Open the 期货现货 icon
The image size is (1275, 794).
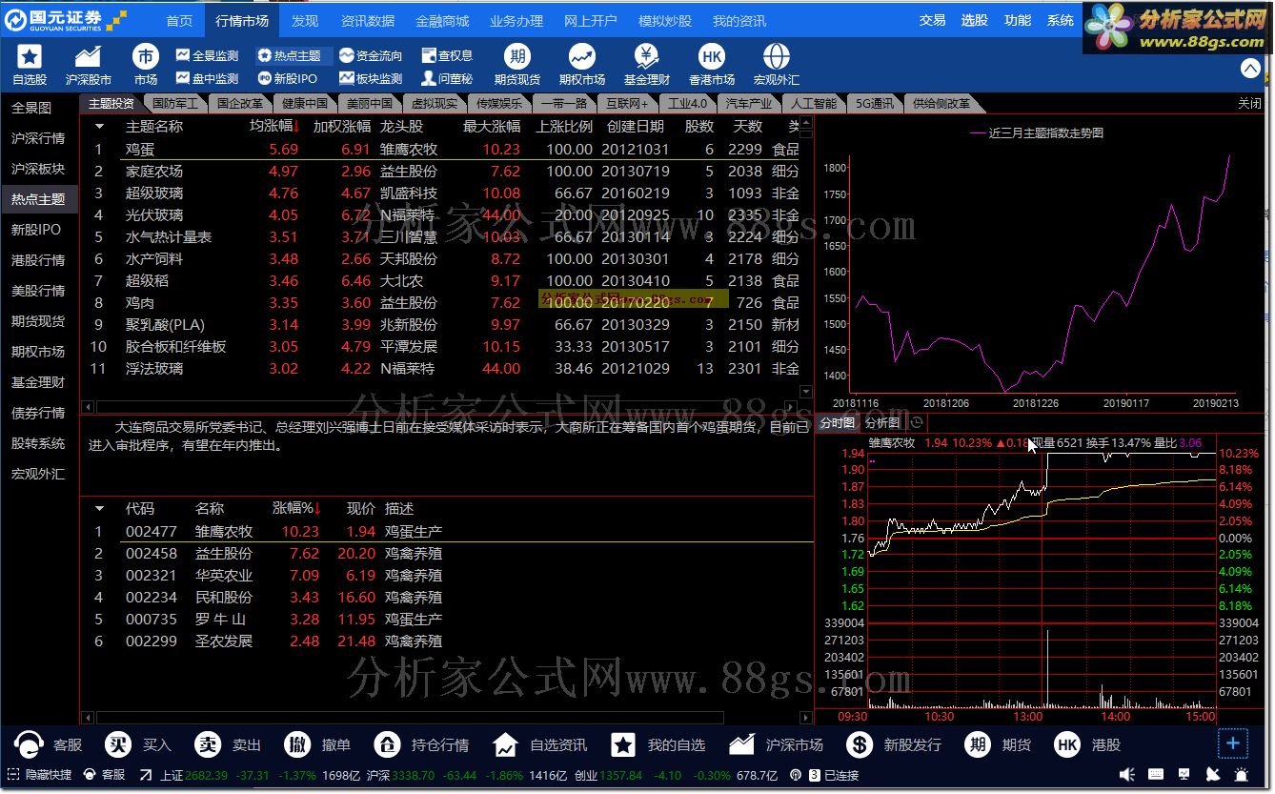(517, 56)
